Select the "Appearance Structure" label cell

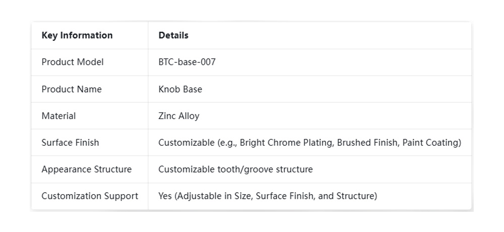coord(86,169)
